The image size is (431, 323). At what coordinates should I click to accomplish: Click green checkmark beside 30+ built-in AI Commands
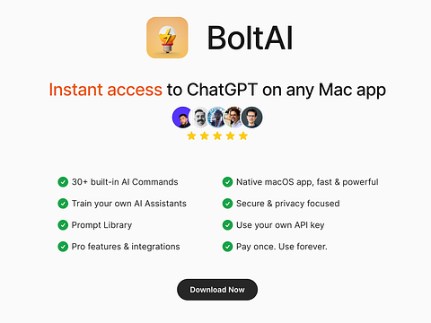[x=63, y=182]
